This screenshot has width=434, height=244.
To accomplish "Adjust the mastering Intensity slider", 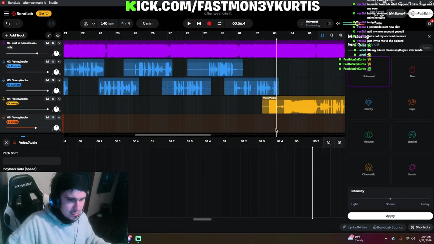I will (x=390, y=199).
